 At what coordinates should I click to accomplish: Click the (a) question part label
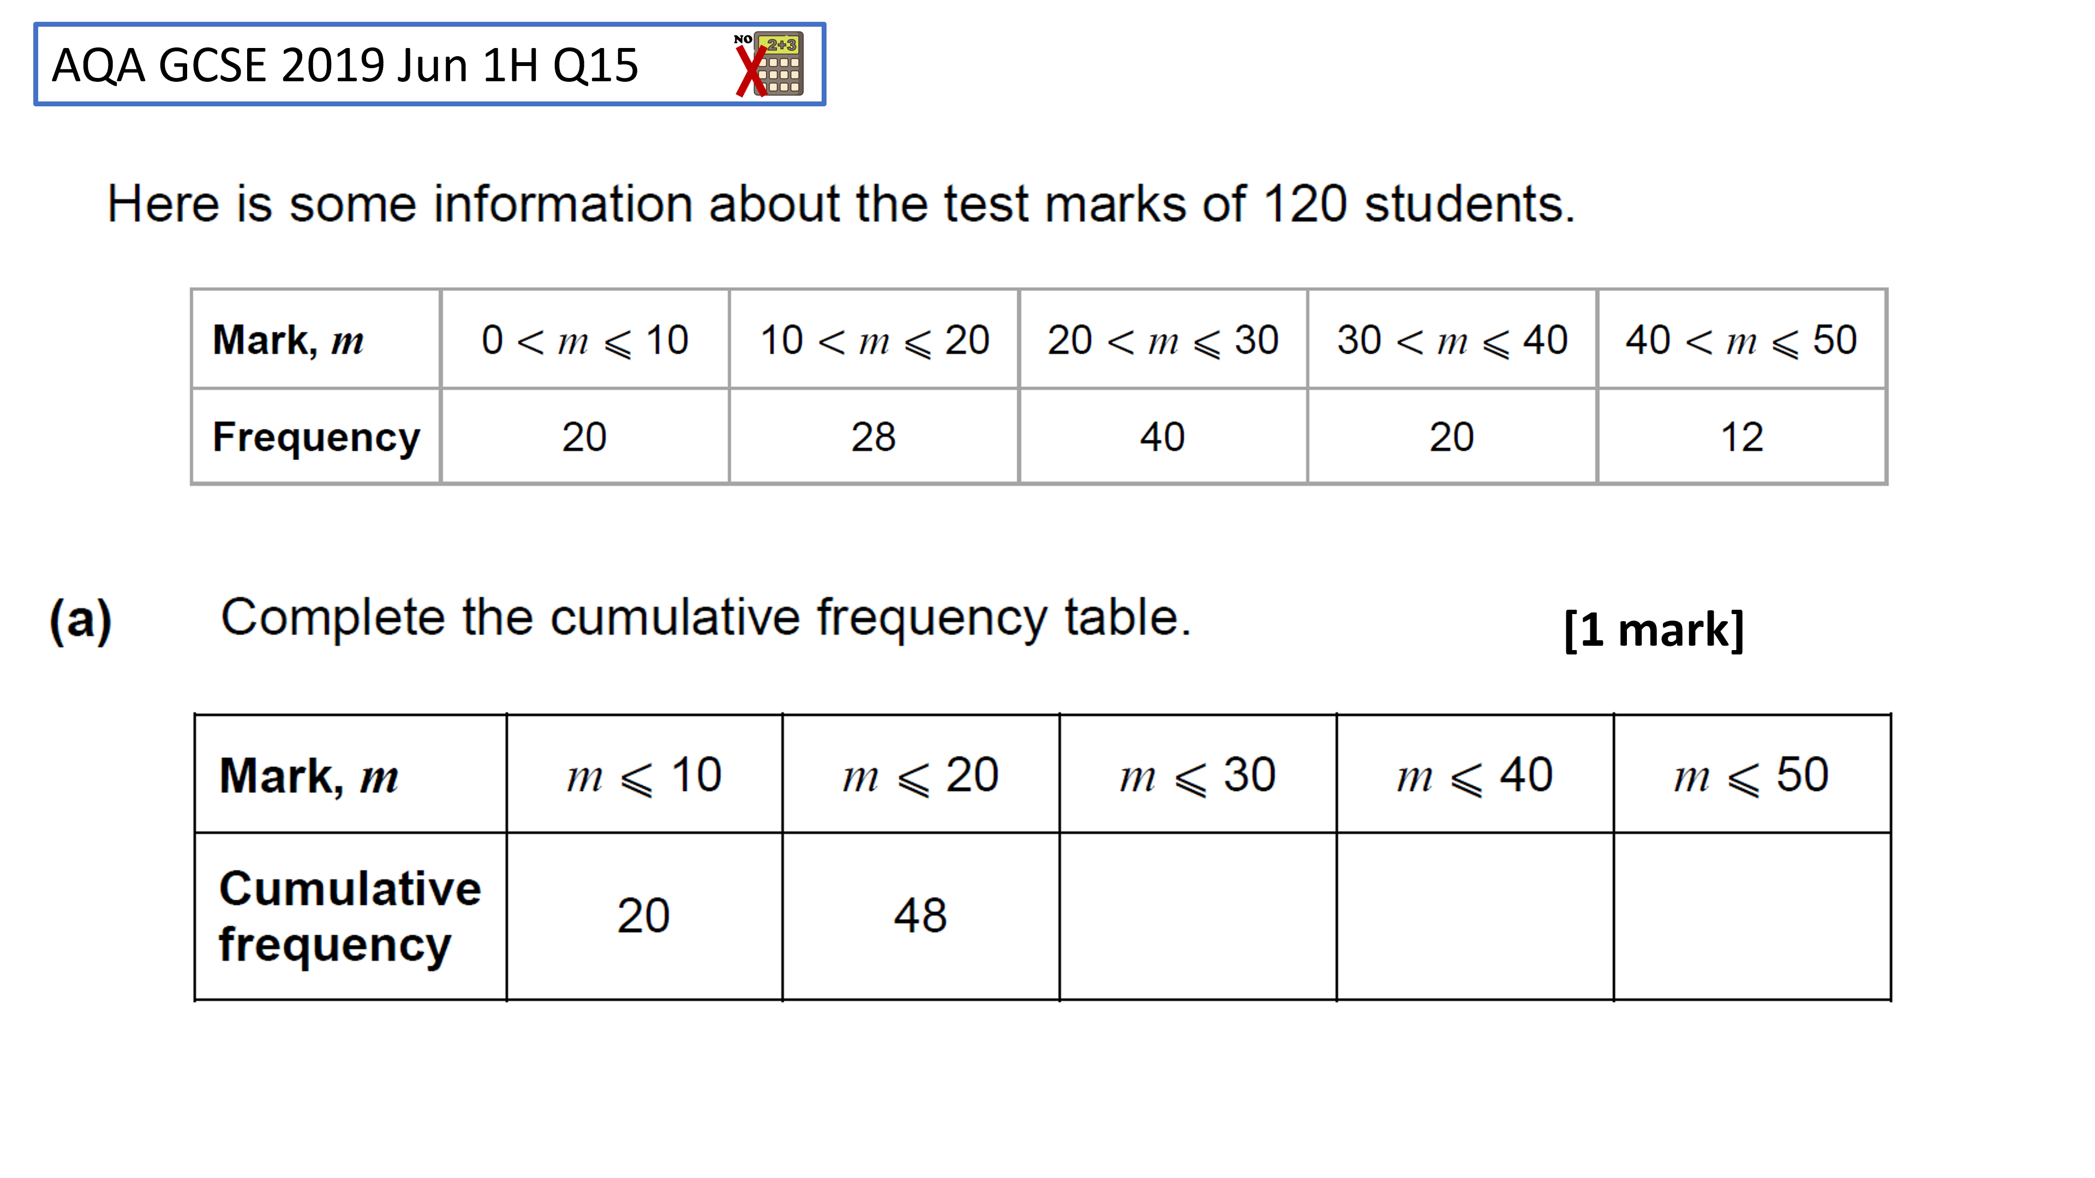coord(81,620)
